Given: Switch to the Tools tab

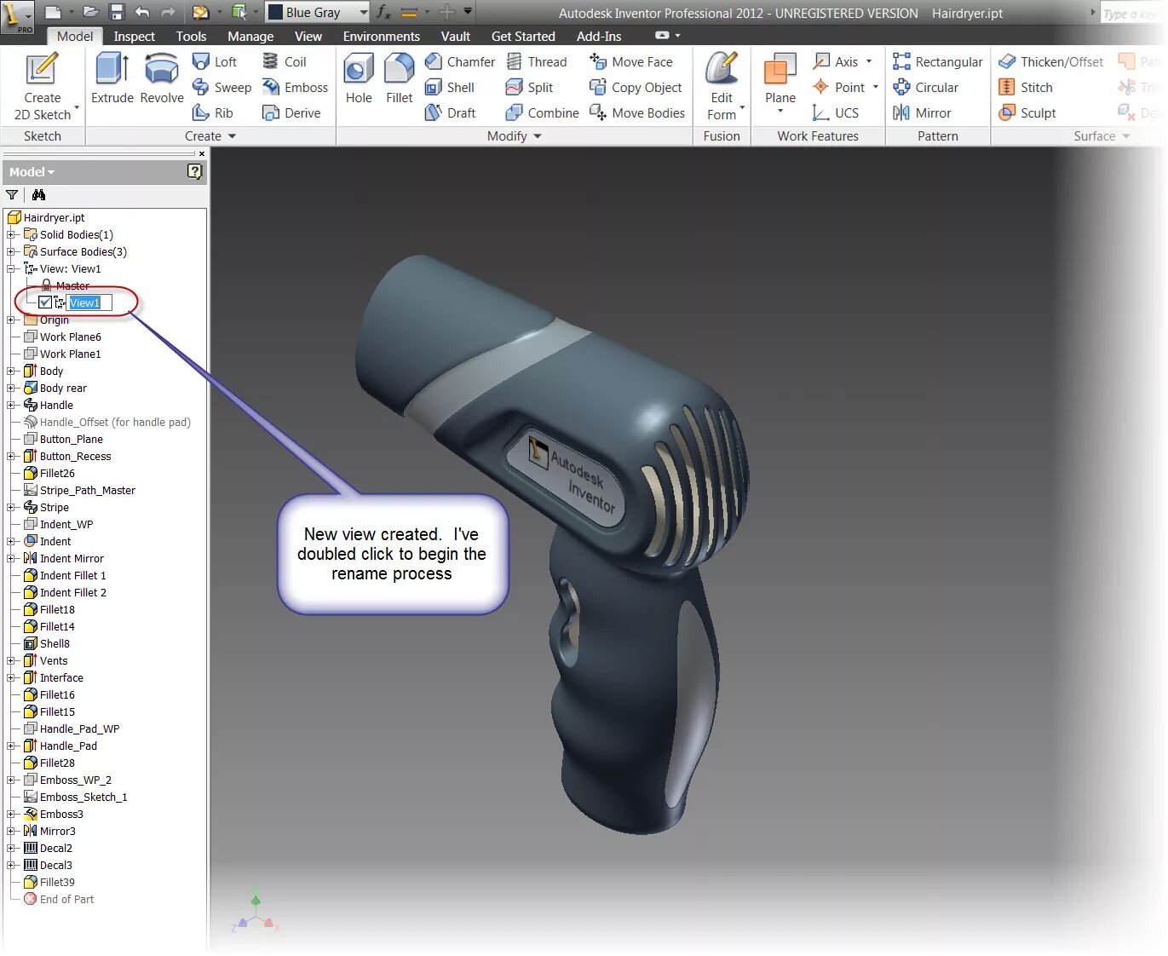Looking at the screenshot, I should 191,36.
